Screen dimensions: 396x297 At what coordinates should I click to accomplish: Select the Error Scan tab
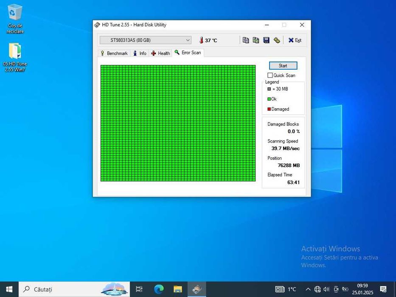(188, 53)
